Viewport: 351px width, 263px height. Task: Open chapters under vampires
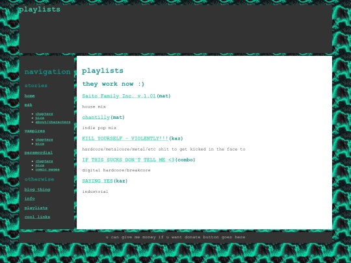(44, 140)
